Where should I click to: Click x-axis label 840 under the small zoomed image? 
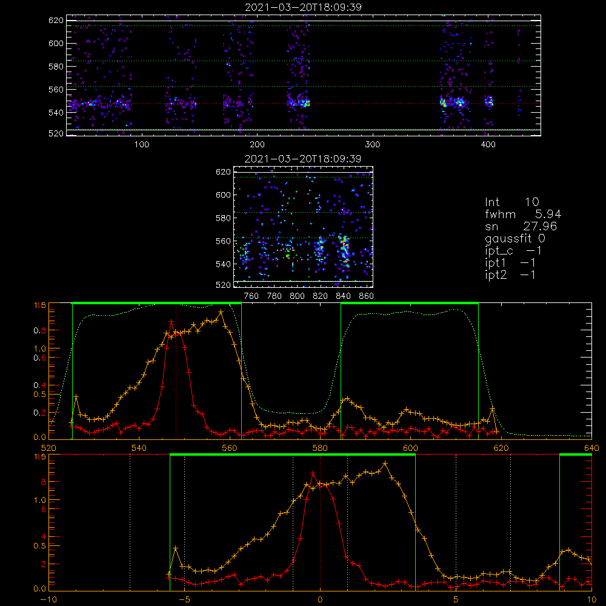343,296
